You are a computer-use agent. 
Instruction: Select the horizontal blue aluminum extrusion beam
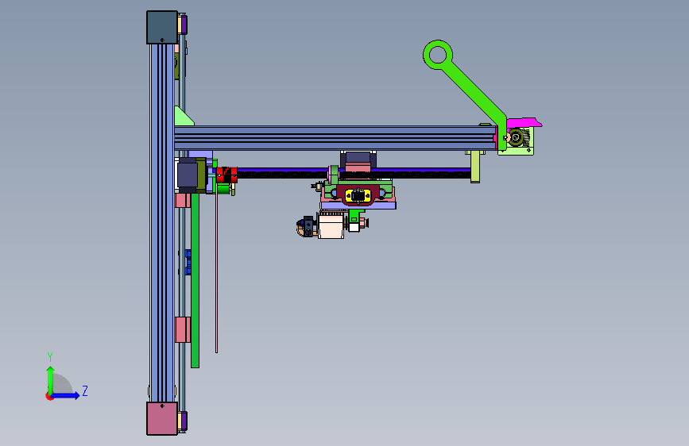[335, 138]
